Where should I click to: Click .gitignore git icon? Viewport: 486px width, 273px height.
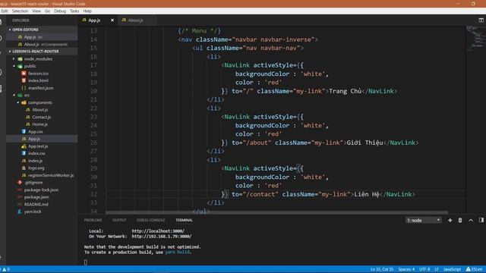tap(20, 183)
